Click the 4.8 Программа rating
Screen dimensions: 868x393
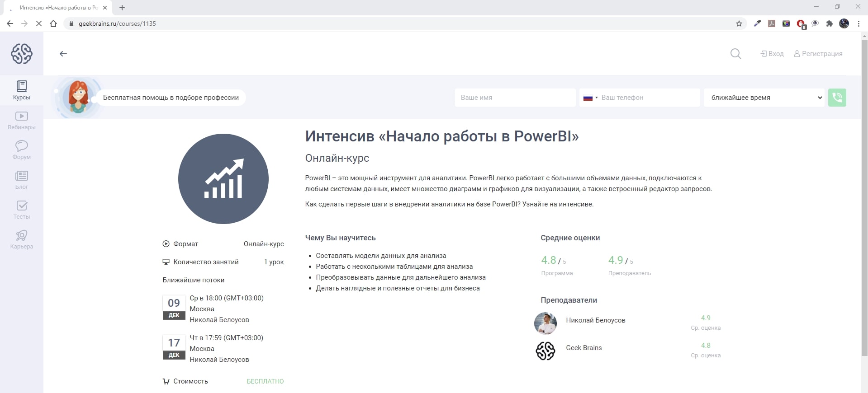[557, 265]
